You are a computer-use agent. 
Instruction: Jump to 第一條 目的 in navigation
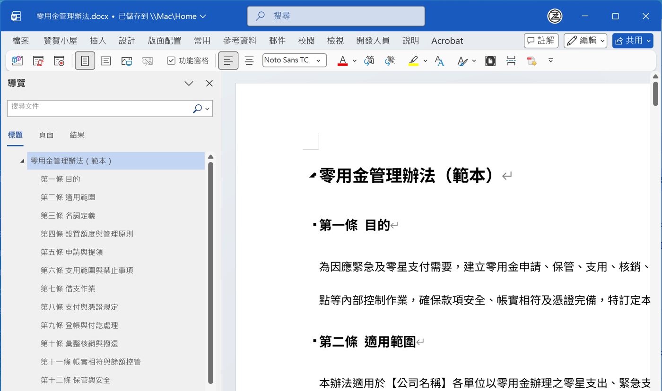pos(60,179)
